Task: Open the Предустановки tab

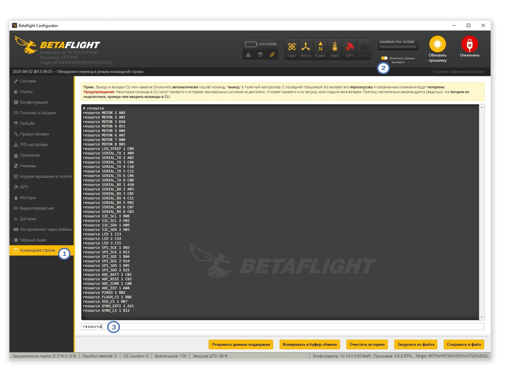Action: click(41, 134)
